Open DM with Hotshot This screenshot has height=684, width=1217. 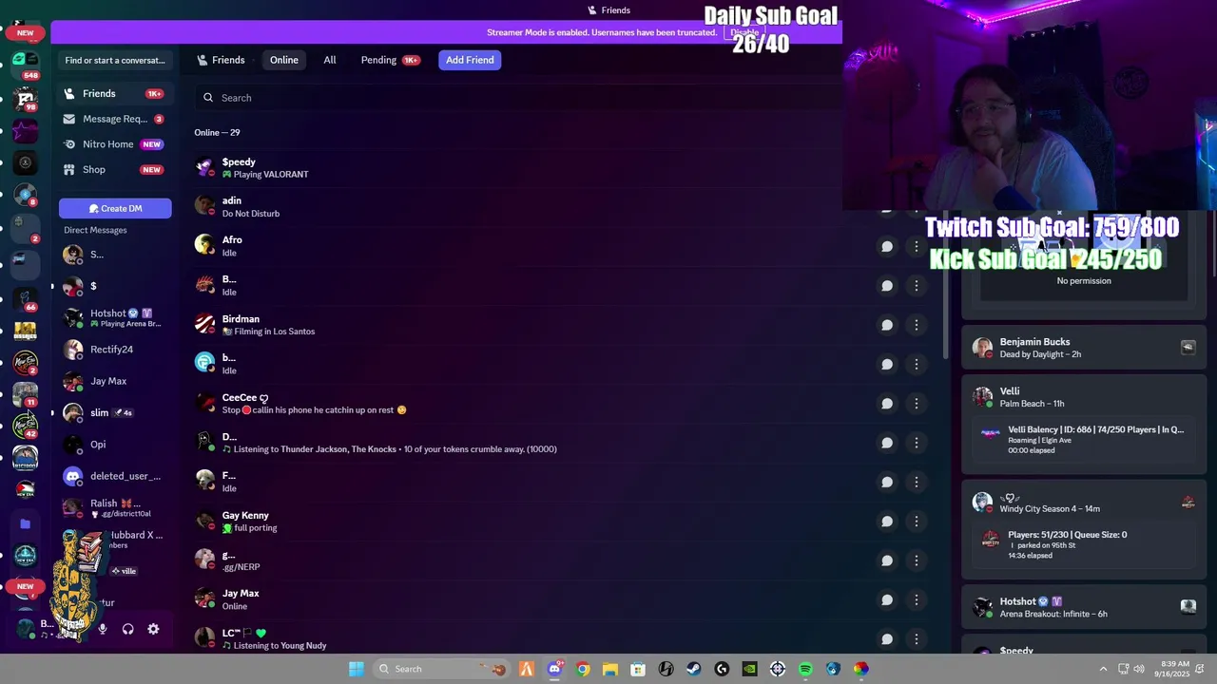(115, 317)
